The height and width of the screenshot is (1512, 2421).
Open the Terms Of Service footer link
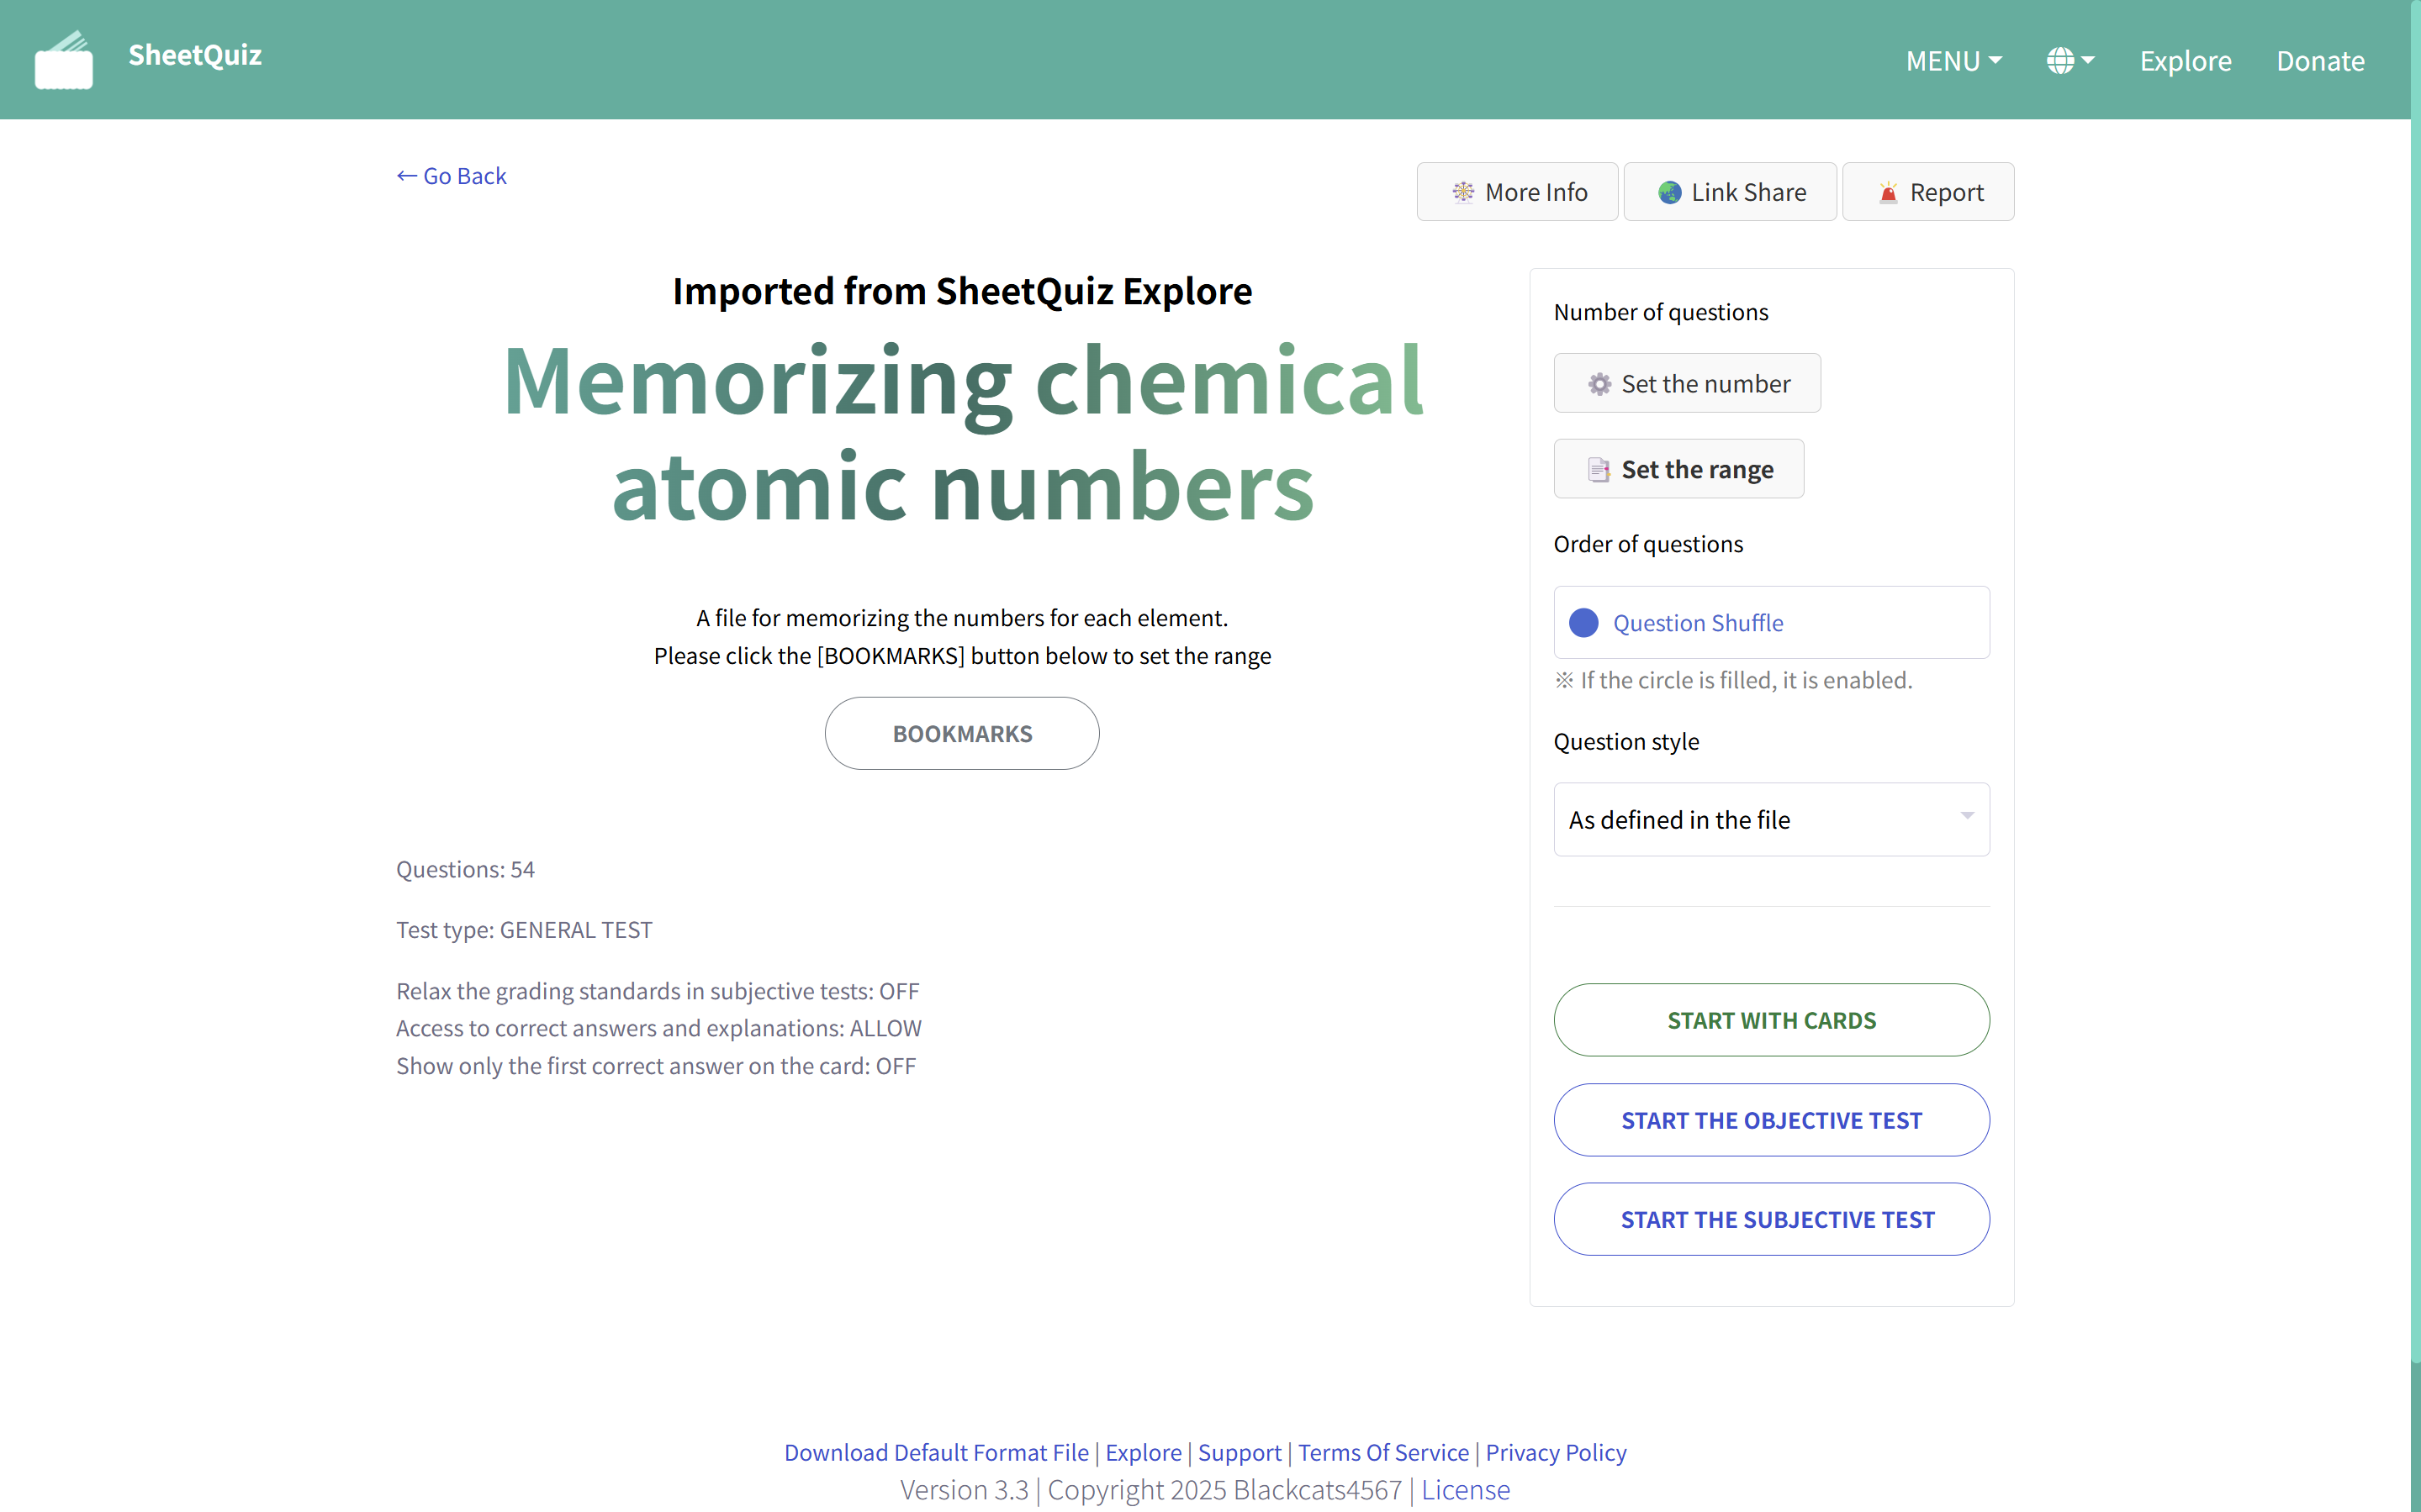pyautogui.click(x=1382, y=1452)
